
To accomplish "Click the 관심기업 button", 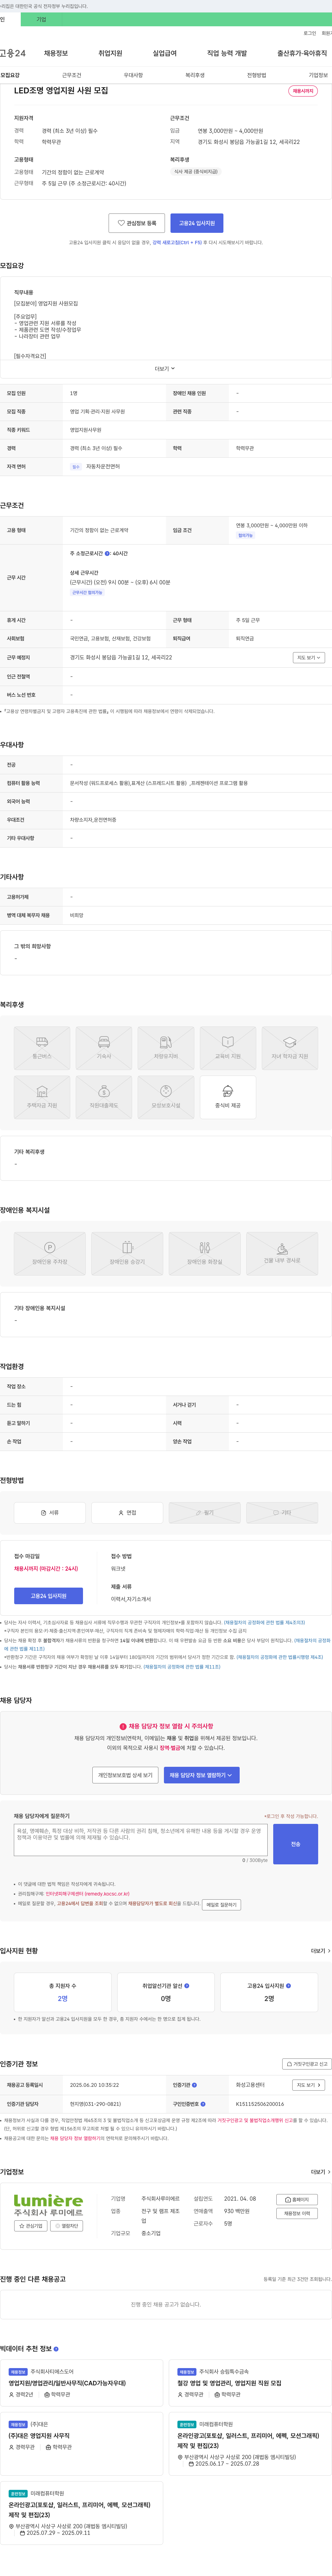I will pos(31,2226).
